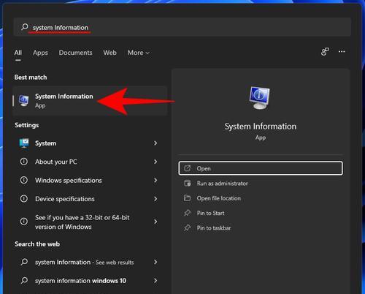Screen dimensions: 365x294
Task: Click the search text field
Action: point(182,27)
